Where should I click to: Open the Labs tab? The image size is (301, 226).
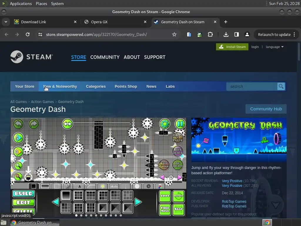[170, 87]
